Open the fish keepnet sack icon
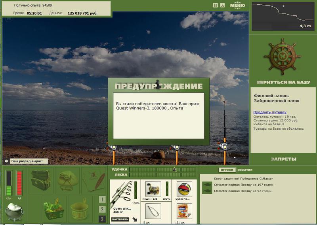Viewport: 317px width, 225px height. click(x=67, y=180)
